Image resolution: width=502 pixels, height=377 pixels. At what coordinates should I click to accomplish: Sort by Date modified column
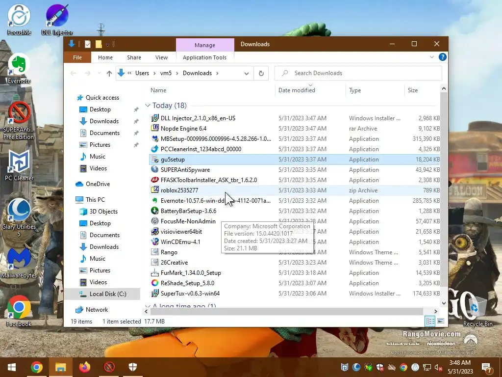point(310,90)
